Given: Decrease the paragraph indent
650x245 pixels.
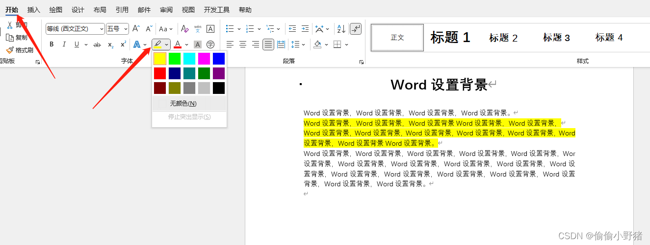Looking at the screenshot, I should (x=292, y=29).
